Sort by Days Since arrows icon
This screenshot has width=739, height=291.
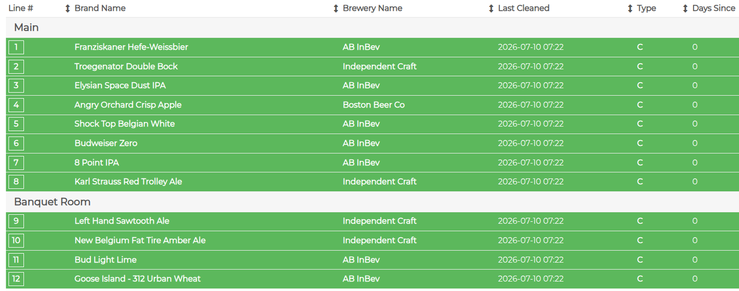point(686,8)
